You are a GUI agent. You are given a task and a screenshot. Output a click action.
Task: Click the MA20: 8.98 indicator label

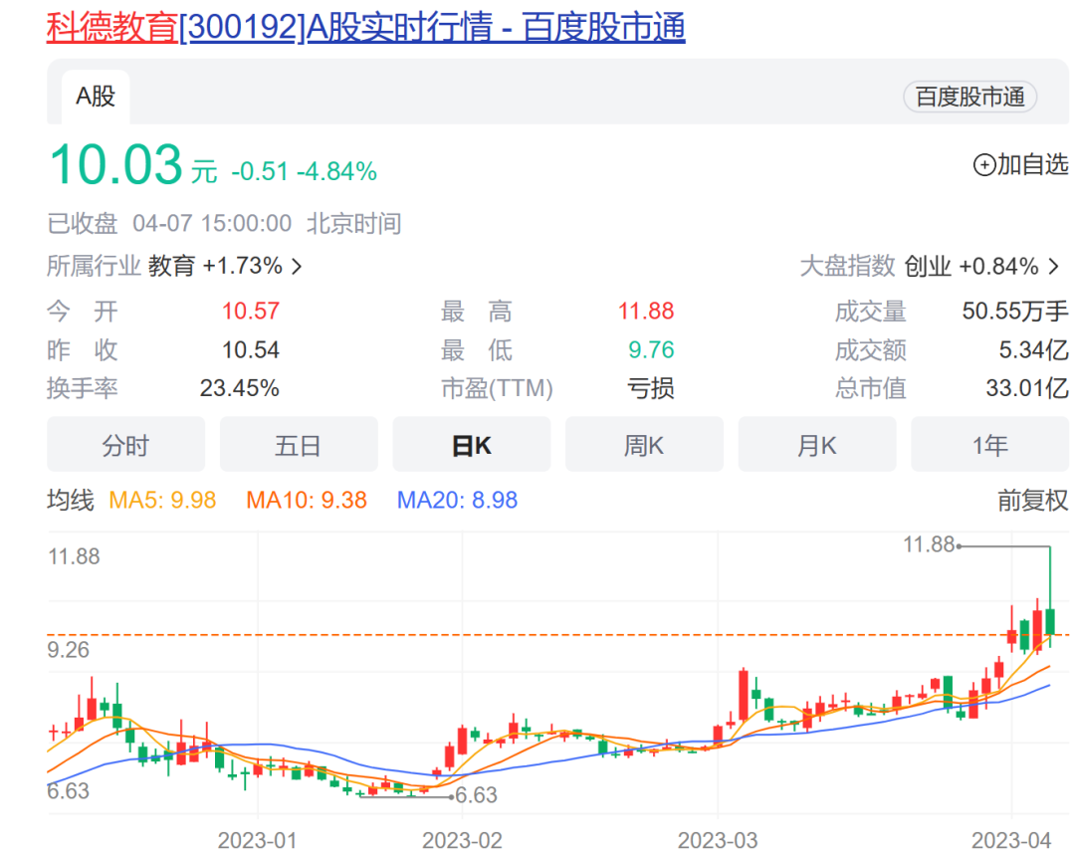457,500
